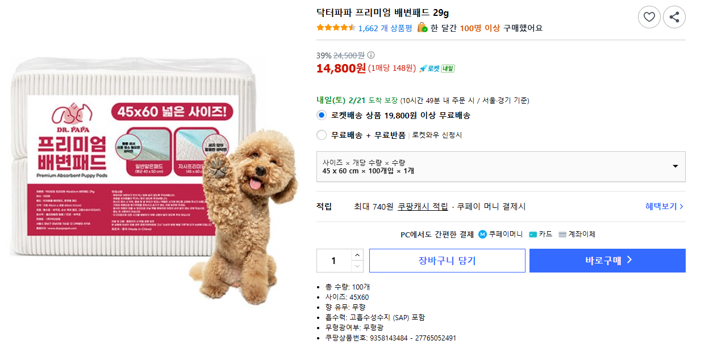Click the shopping bag purchase-count icon
This screenshot has height=349, width=709.
coord(422,27)
